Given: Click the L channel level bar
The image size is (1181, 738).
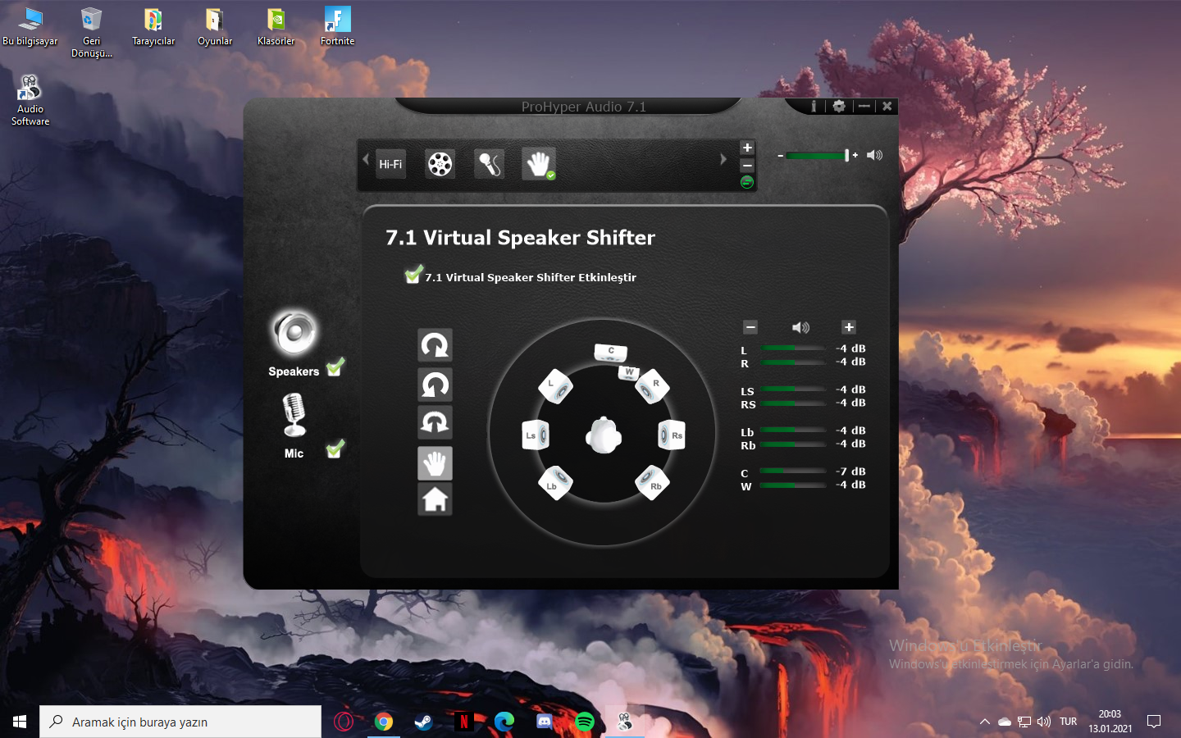Looking at the screenshot, I should [x=793, y=348].
